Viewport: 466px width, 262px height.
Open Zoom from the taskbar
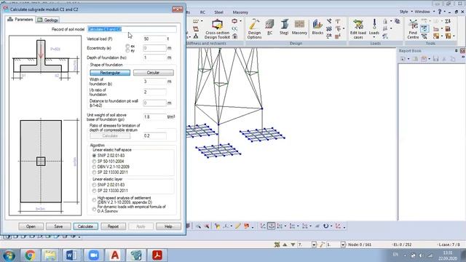pos(93,255)
